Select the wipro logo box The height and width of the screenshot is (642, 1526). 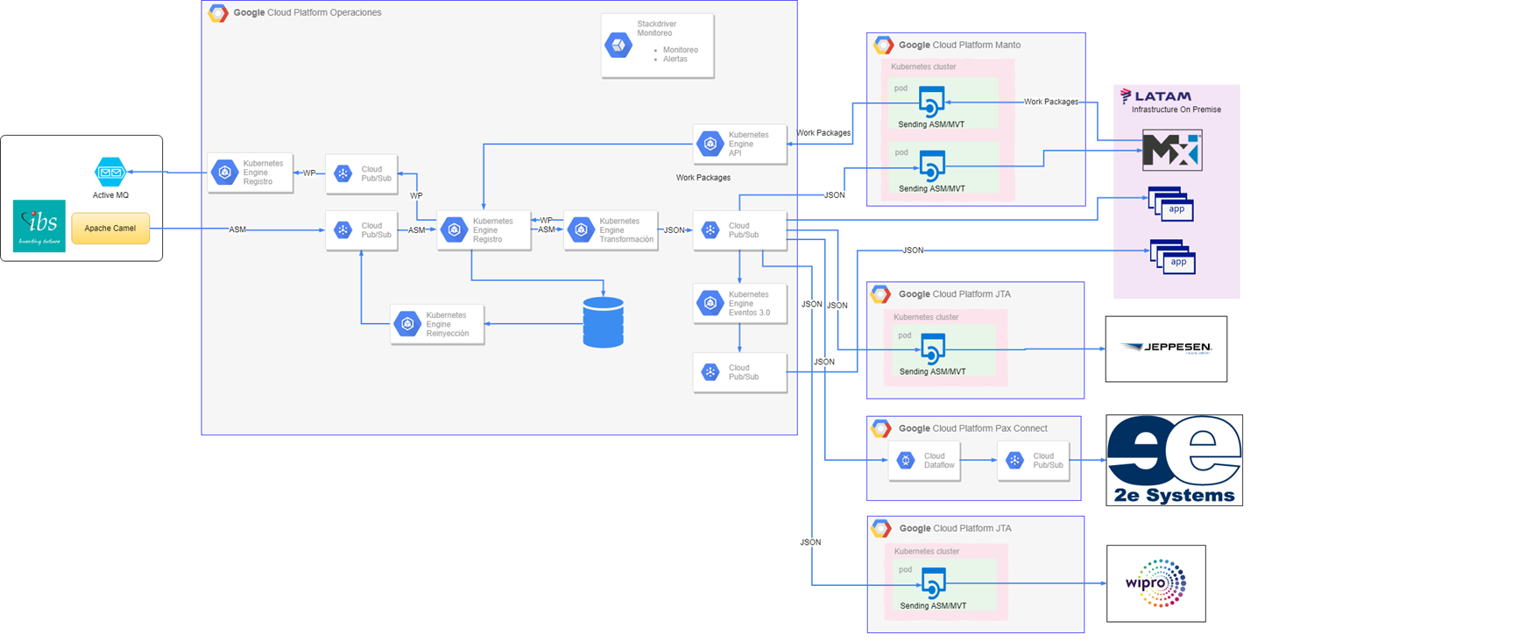[x=1155, y=583]
